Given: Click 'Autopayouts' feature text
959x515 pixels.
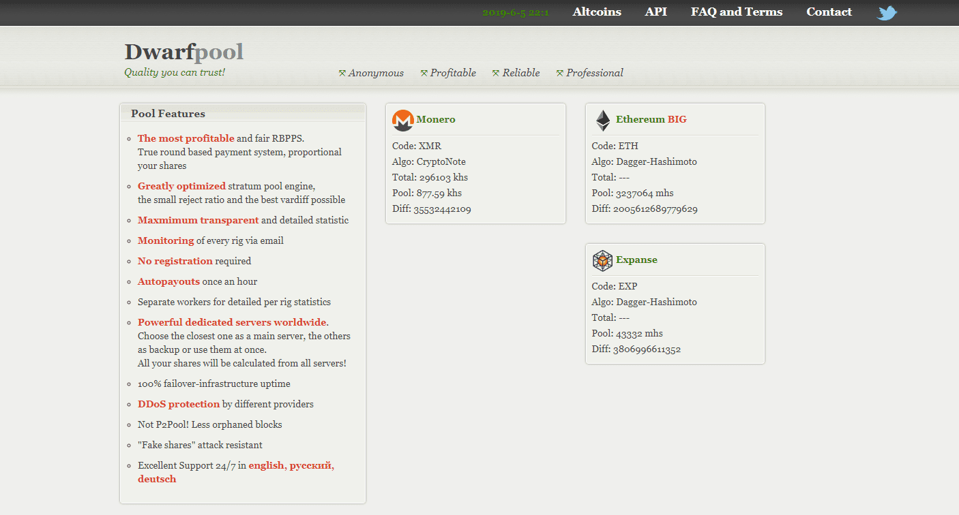Looking at the screenshot, I should click(x=168, y=281).
